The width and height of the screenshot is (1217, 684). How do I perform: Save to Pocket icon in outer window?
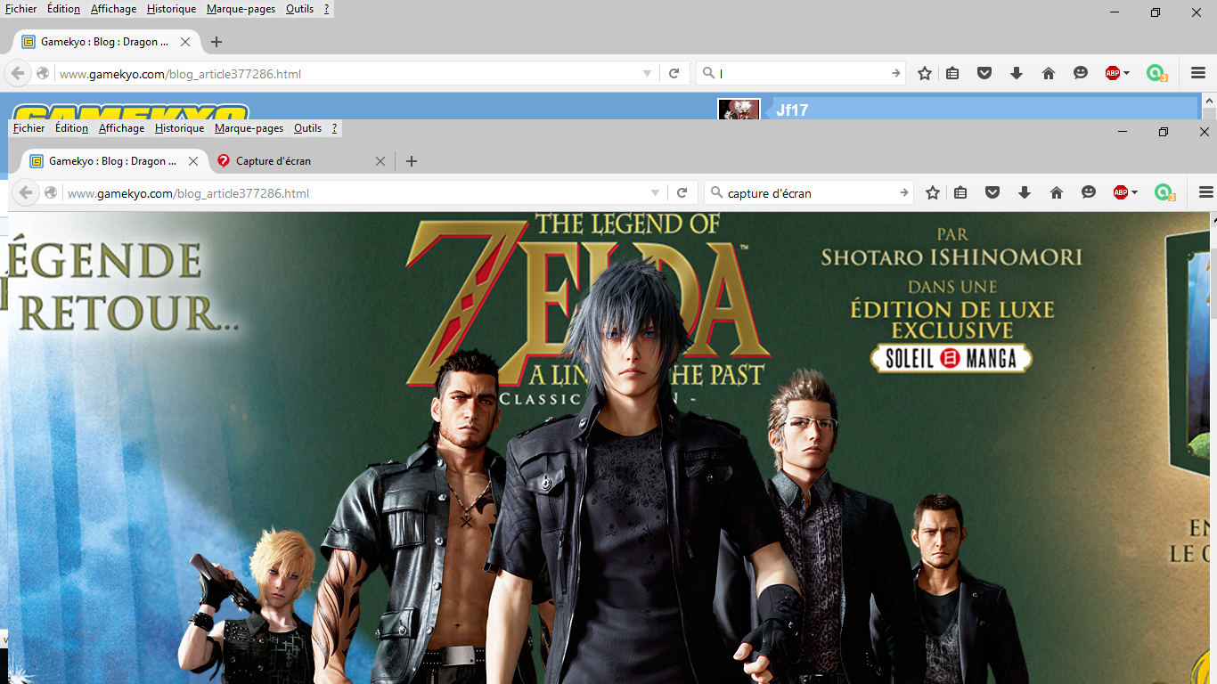coord(984,74)
